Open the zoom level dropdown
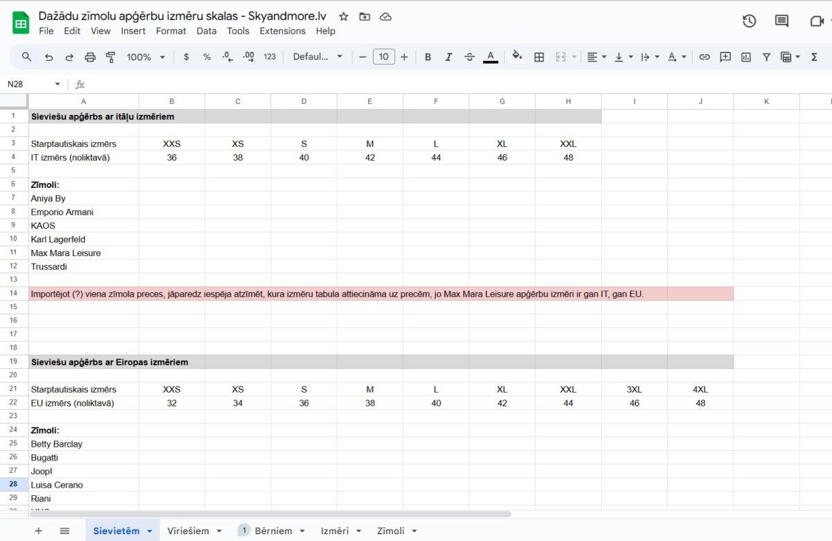Image resolution: width=832 pixels, height=541 pixels. [144, 57]
